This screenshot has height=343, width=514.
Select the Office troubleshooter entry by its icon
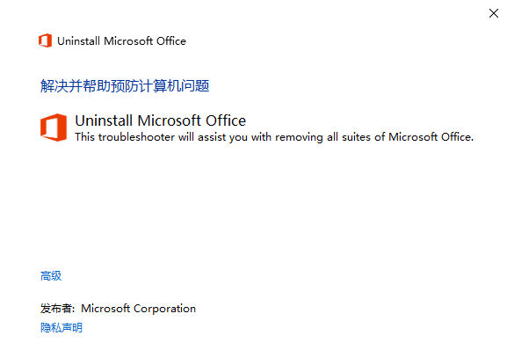click(54, 128)
